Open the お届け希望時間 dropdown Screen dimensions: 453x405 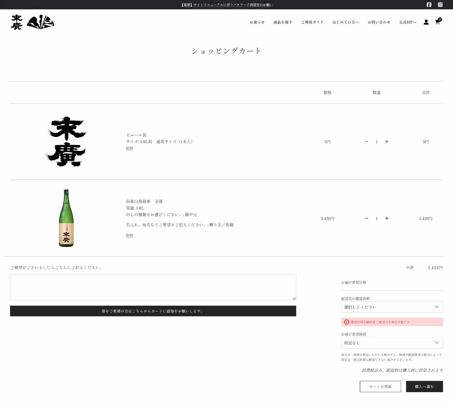pos(392,343)
